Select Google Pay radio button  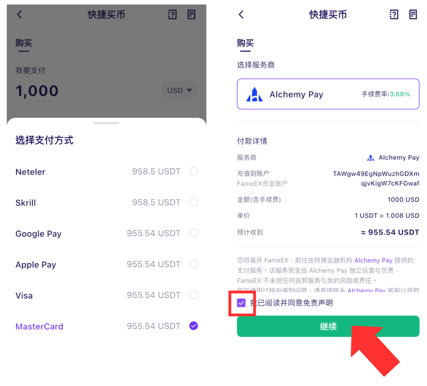pyautogui.click(x=194, y=233)
